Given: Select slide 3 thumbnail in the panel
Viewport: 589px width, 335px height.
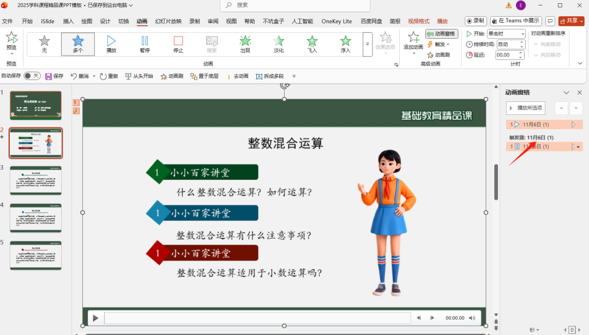Looking at the screenshot, I should point(35,180).
